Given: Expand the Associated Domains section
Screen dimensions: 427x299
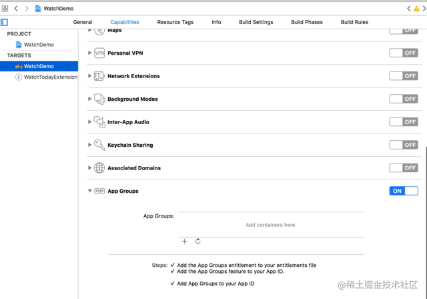Looking at the screenshot, I should coord(89,168).
